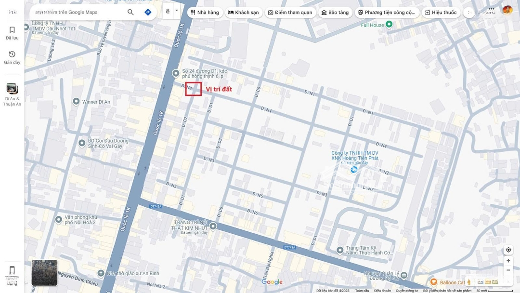The height and width of the screenshot is (293, 520).
Task: Click the search magnifier icon
Action: [x=130, y=12]
